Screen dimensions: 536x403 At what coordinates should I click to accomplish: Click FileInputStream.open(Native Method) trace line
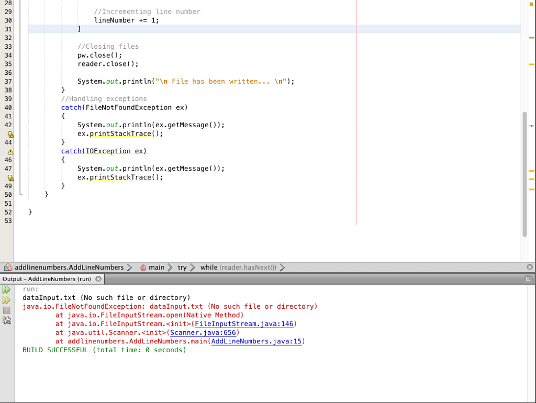pyautogui.click(x=149, y=315)
